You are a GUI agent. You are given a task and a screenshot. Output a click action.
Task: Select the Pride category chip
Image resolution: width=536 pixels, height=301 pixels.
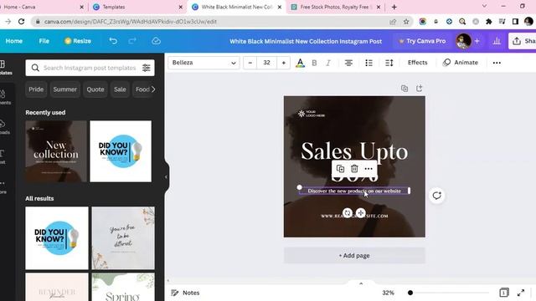36,89
